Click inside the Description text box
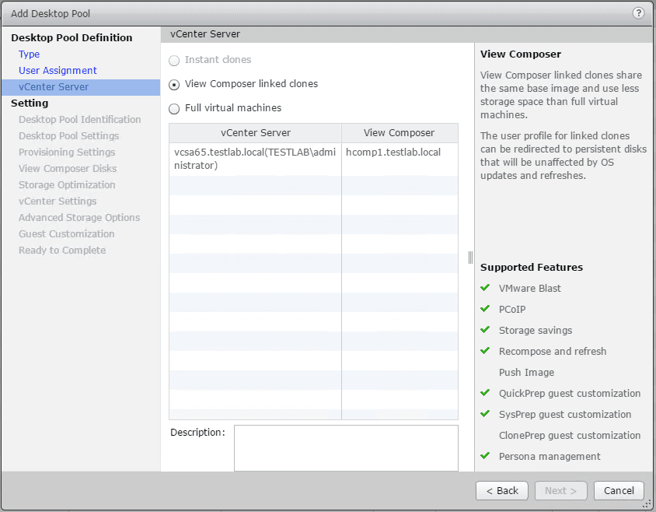This screenshot has width=656, height=512. (x=346, y=447)
